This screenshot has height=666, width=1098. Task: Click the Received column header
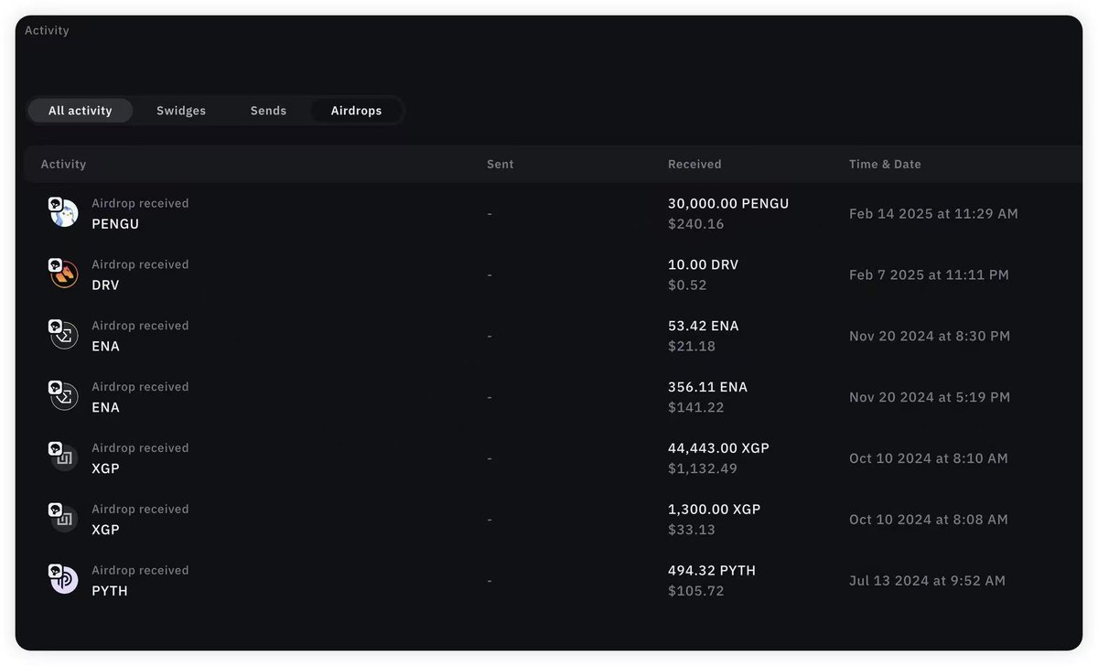point(694,165)
